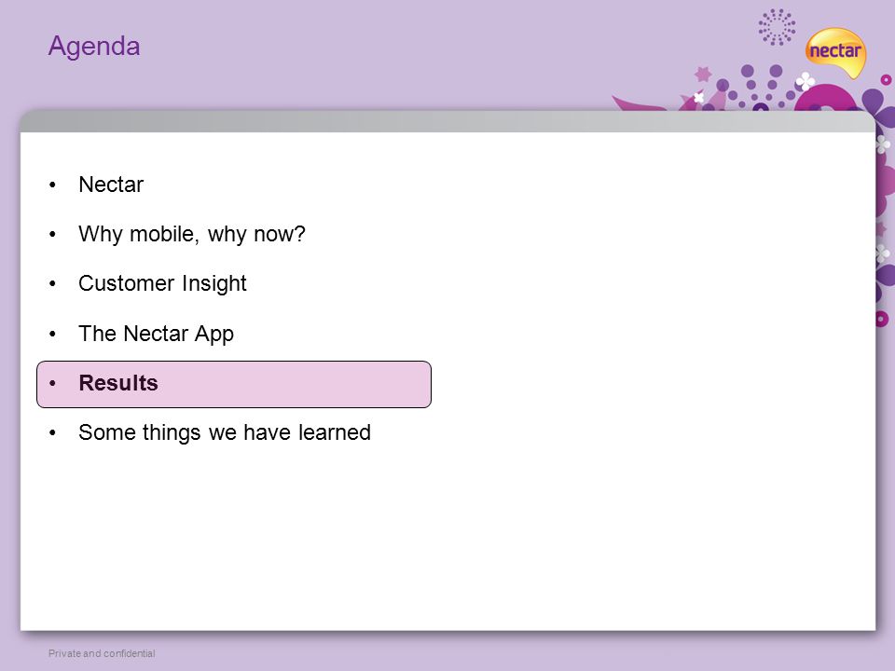Select the "Agenda" slide title
The width and height of the screenshot is (895, 671).
click(x=94, y=47)
